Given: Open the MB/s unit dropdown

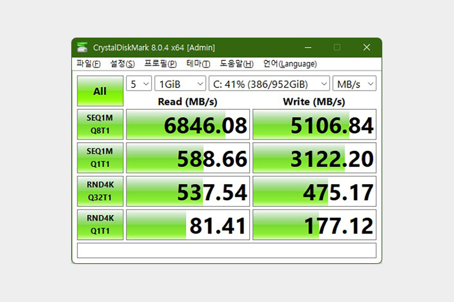Looking at the screenshot, I should point(355,84).
